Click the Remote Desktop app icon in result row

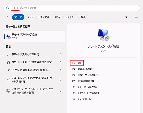[9, 37]
